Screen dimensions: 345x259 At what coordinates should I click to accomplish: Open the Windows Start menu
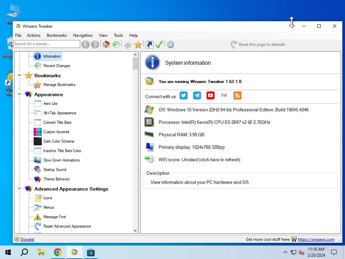8,252
